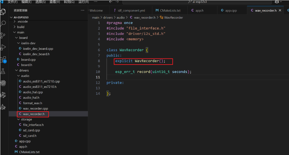Collapse the storage folder
The image size is (289, 155).
tap(48, 119)
